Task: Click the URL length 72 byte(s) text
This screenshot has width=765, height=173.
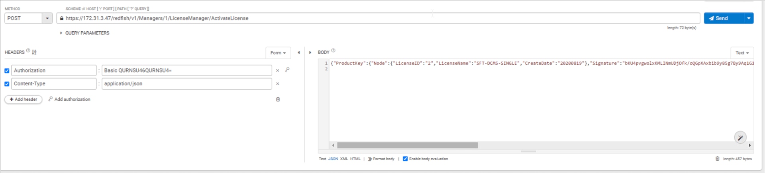Action: [682, 28]
